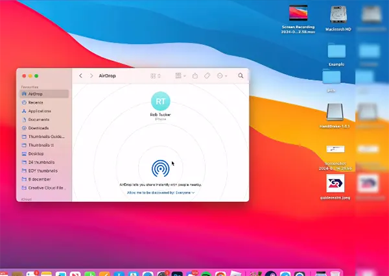Open Photoshop from the dock
The height and width of the screenshot is (276, 389).
(x=177, y=273)
